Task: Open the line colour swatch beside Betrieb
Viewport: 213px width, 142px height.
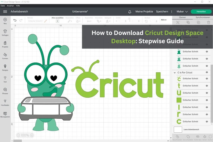Action: [x=45, y=21]
